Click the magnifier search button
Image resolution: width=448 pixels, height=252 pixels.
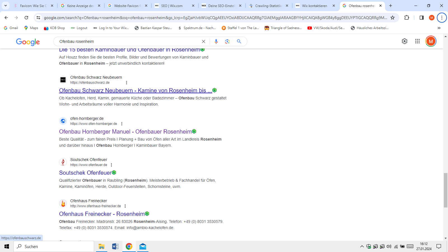[x=239, y=41]
